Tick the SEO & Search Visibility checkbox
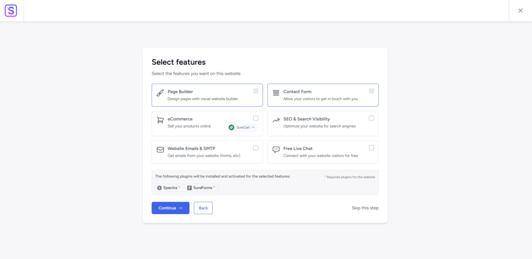 click(371, 118)
